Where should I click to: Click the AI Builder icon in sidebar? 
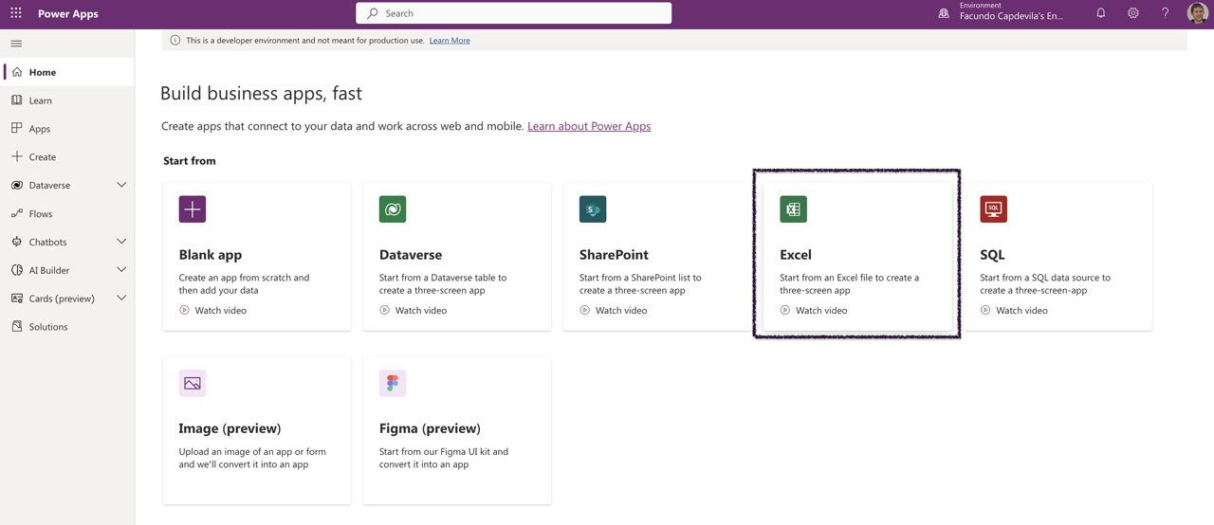[x=17, y=270]
